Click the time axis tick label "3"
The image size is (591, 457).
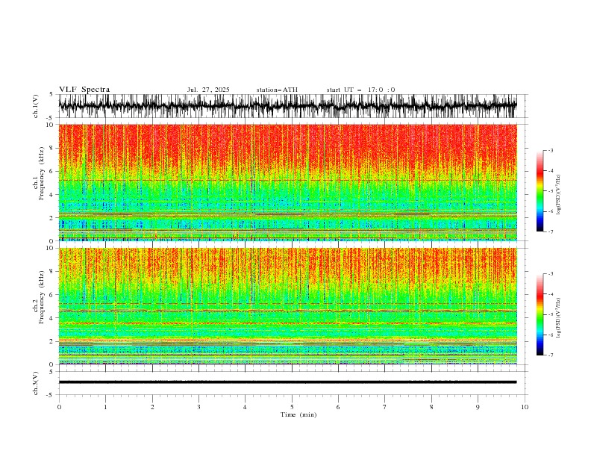(198, 407)
